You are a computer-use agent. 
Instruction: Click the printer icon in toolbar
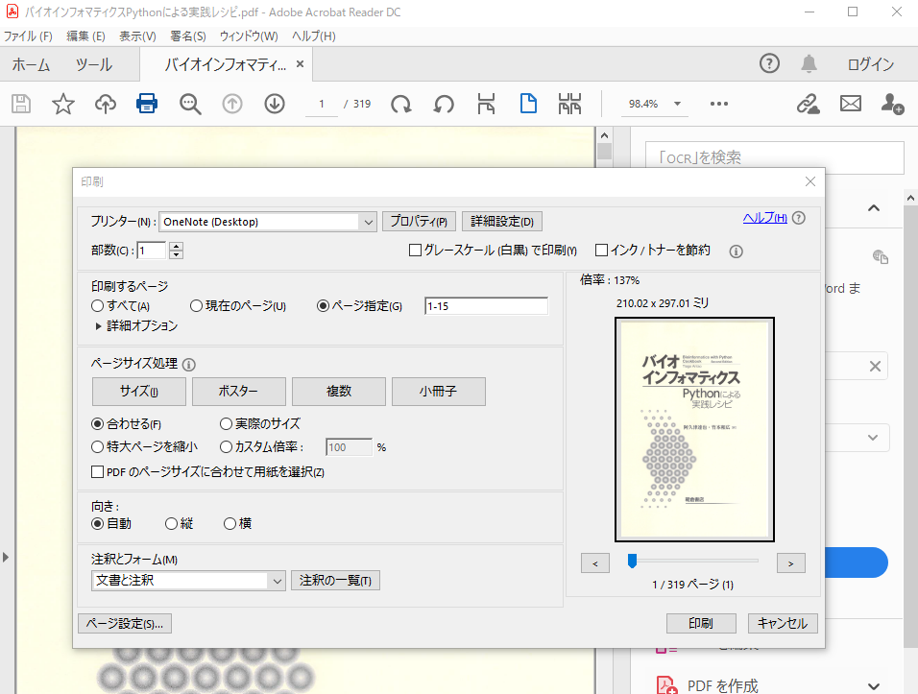tap(147, 104)
